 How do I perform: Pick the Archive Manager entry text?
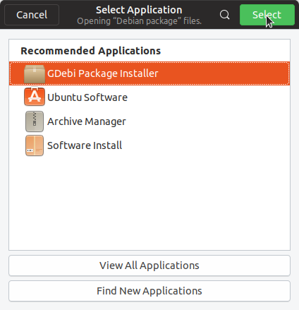click(x=87, y=121)
